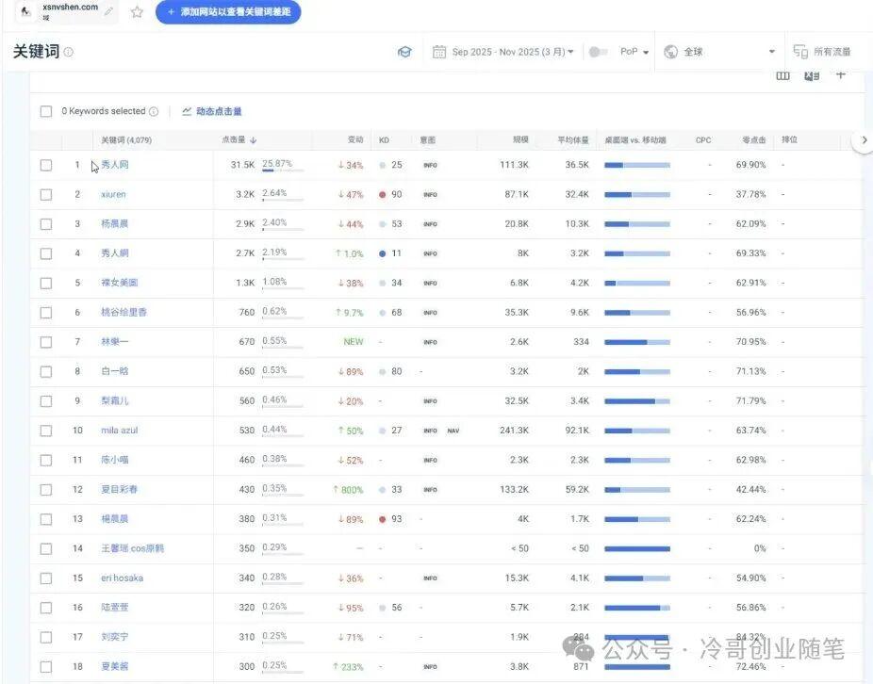Open the keyword link eri hosaka
Image resolution: width=873 pixels, height=684 pixels.
(122, 578)
